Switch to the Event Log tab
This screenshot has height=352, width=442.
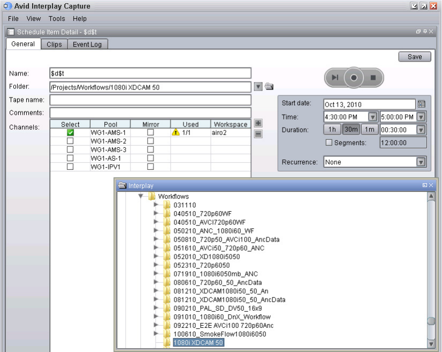[87, 44]
